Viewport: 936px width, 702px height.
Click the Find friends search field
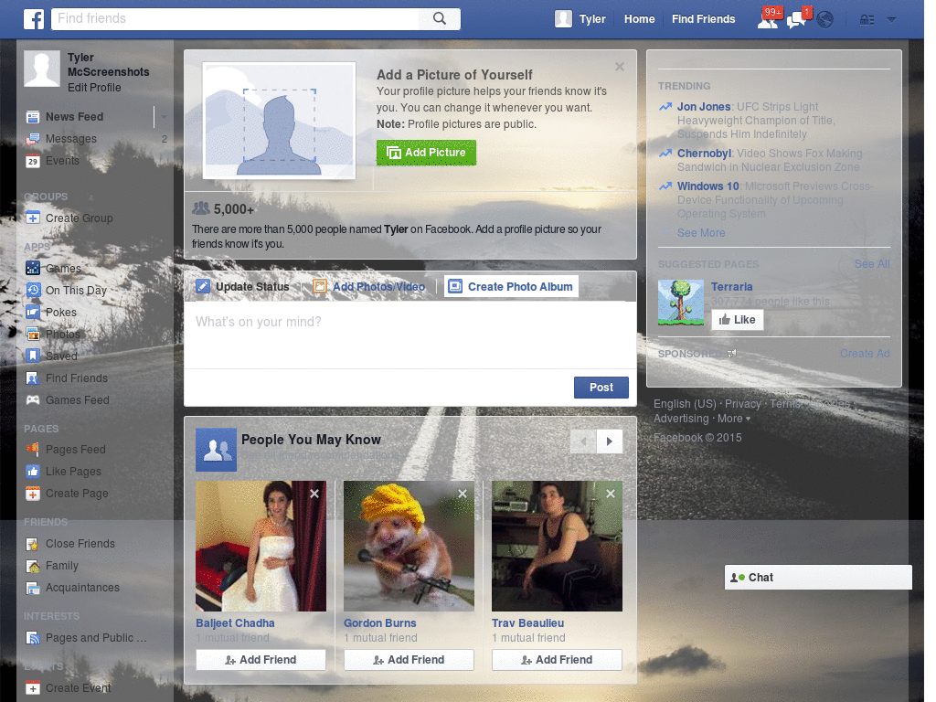point(235,19)
